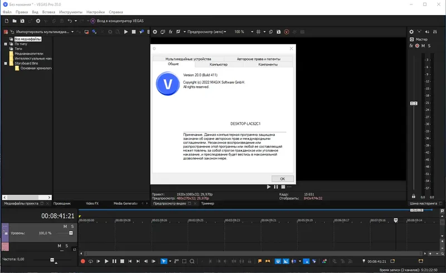Image resolution: width=446 pixels, height=273 pixels.
Task: Open project properties gear in main toolbar
Action: (38, 21)
